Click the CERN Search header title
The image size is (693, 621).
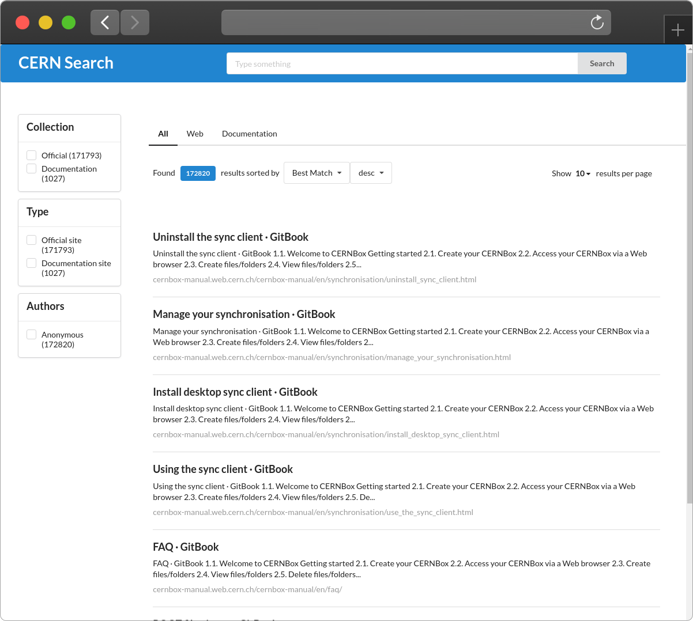66,63
